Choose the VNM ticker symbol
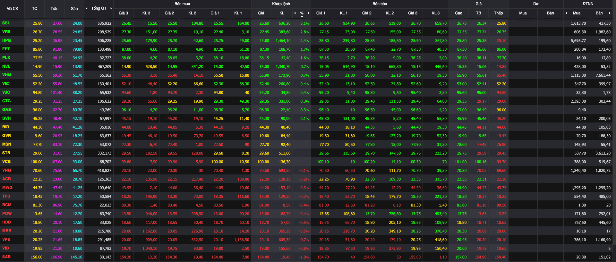Viewport: 616px width, 262px height. [6, 170]
